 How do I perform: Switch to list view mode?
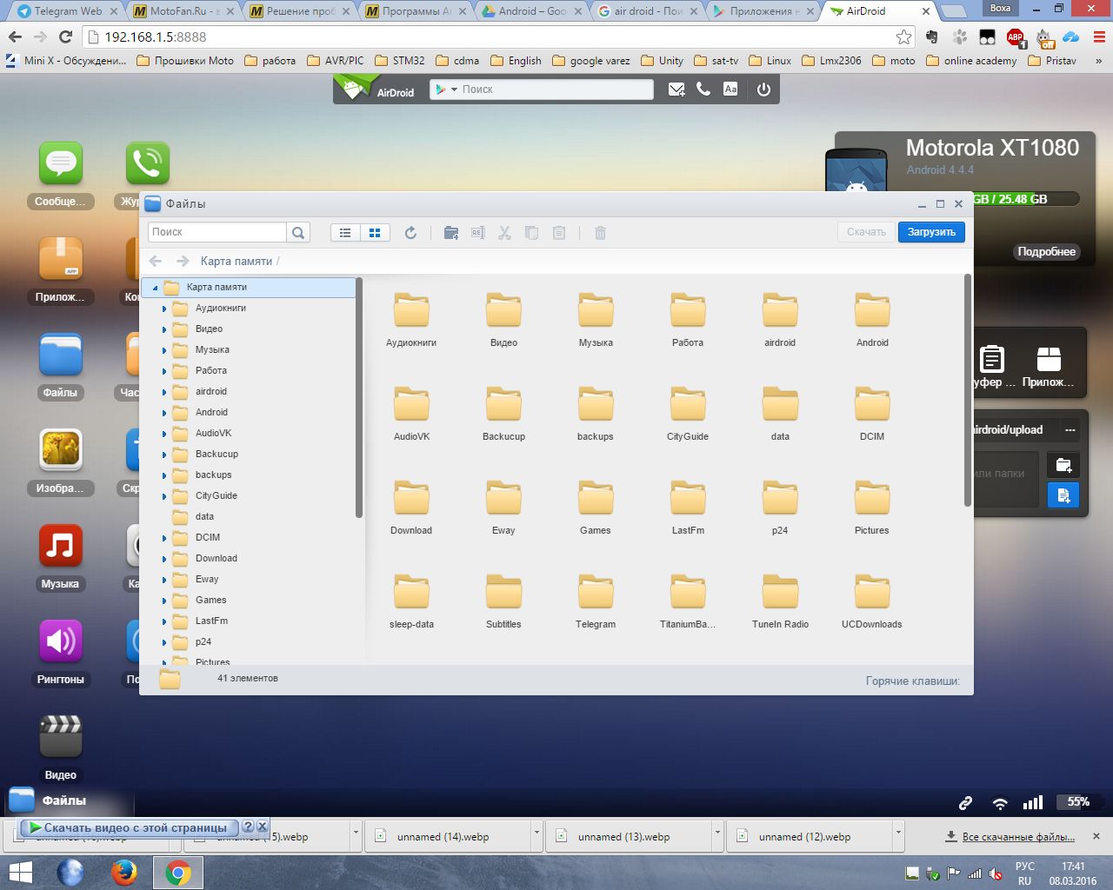tap(345, 232)
